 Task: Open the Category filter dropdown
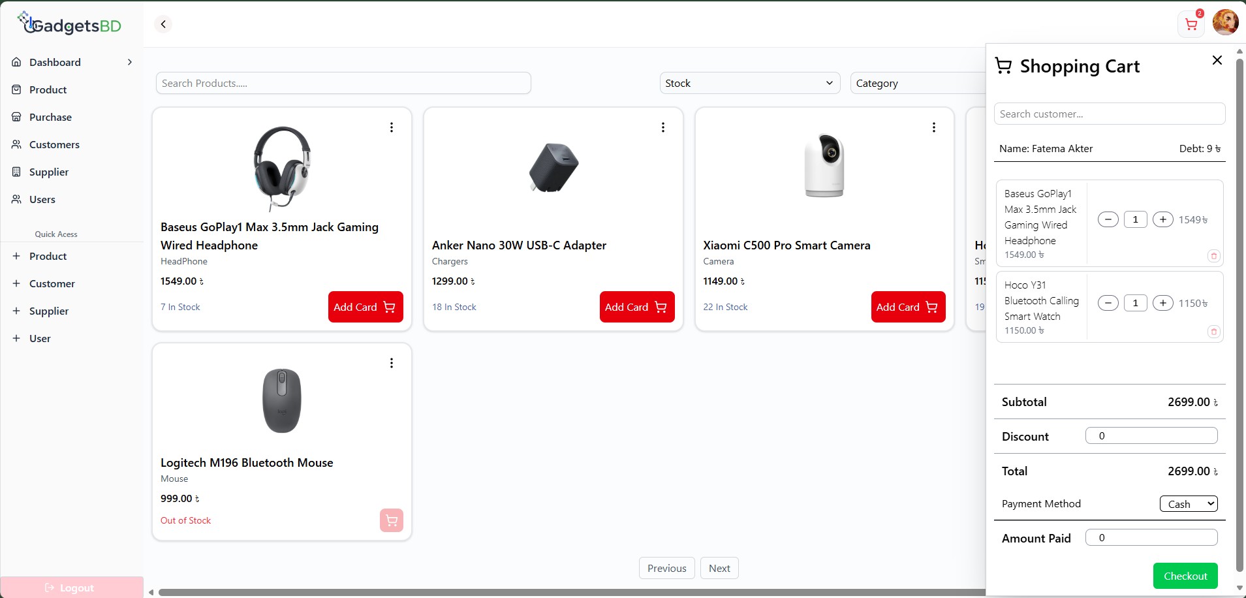[918, 83]
